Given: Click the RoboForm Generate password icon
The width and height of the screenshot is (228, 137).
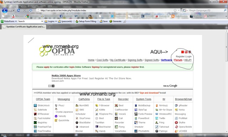Looking at the screenshot, I should tap(111, 21).
